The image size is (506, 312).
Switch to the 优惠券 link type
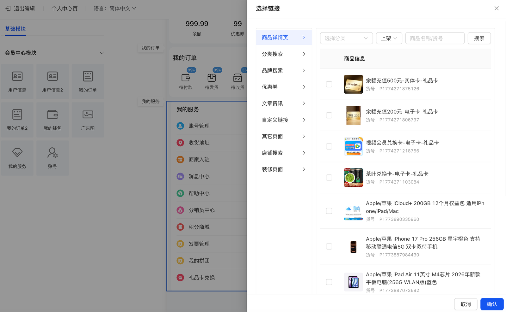(284, 87)
